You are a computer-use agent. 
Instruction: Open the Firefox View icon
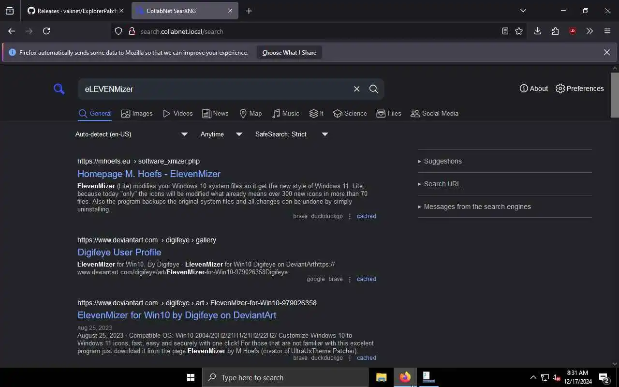[x=10, y=11]
